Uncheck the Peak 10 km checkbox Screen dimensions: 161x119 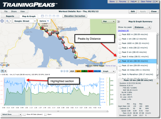(x=120, y=61)
